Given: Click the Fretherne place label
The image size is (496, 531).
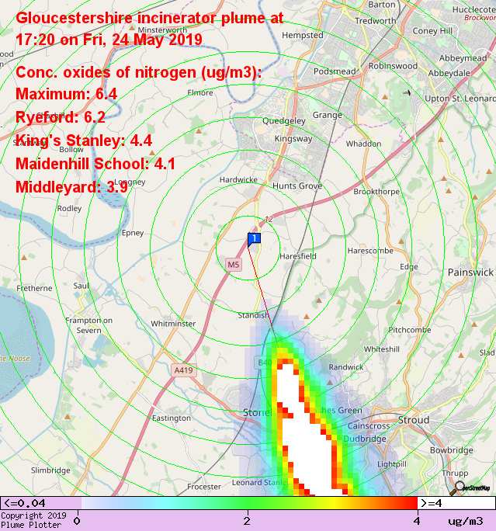Looking at the screenshot, I should pyautogui.click(x=34, y=289).
